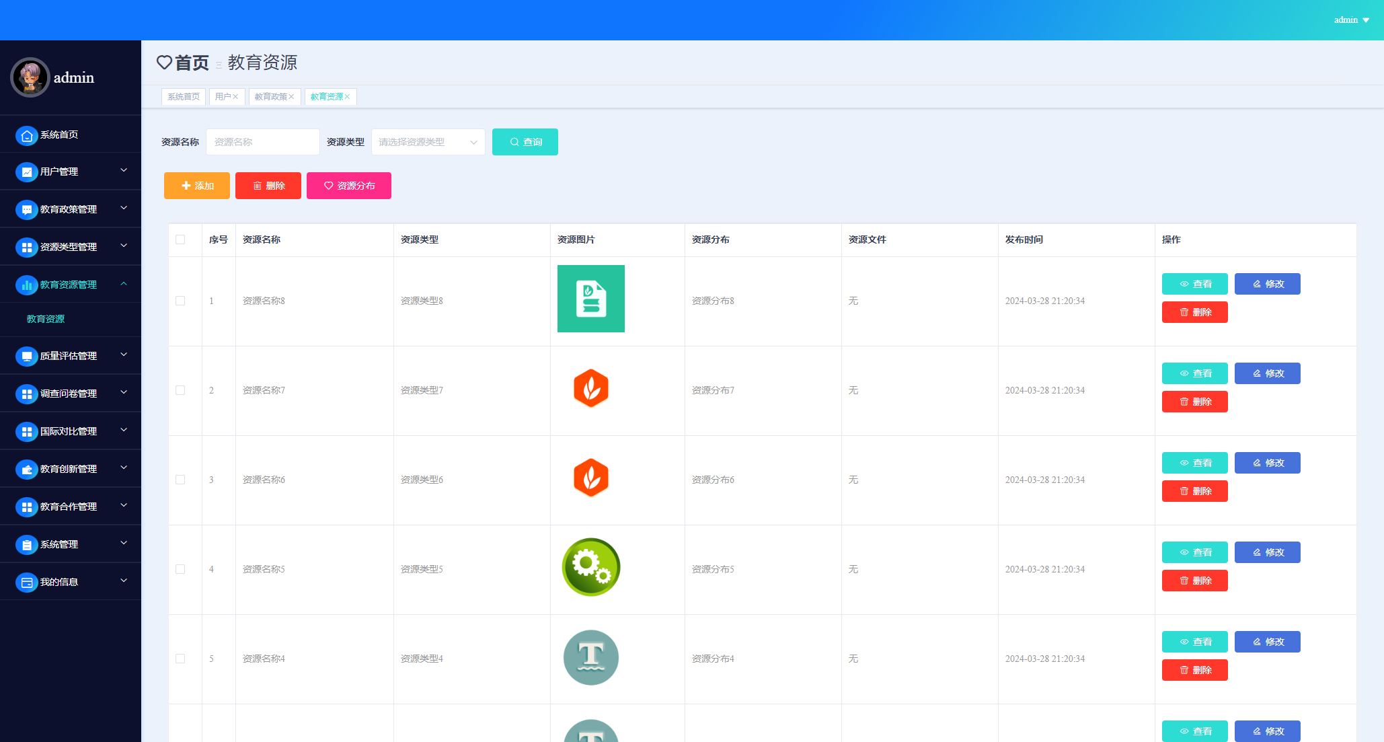
Task: Click the 我的信息 card icon
Action: tap(26, 583)
